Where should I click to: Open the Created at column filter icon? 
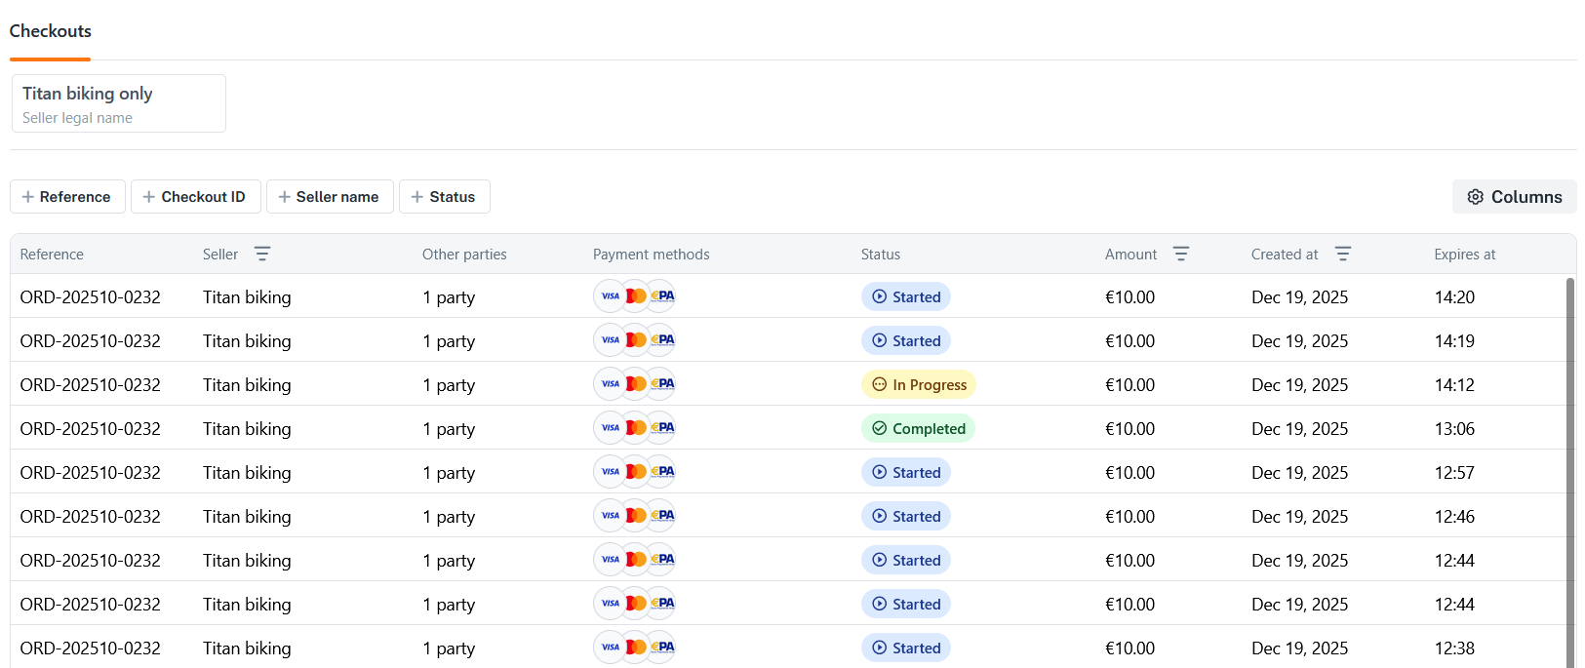click(x=1342, y=254)
